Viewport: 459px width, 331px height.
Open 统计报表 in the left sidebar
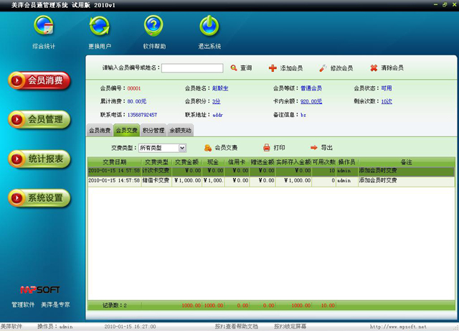click(x=40, y=159)
